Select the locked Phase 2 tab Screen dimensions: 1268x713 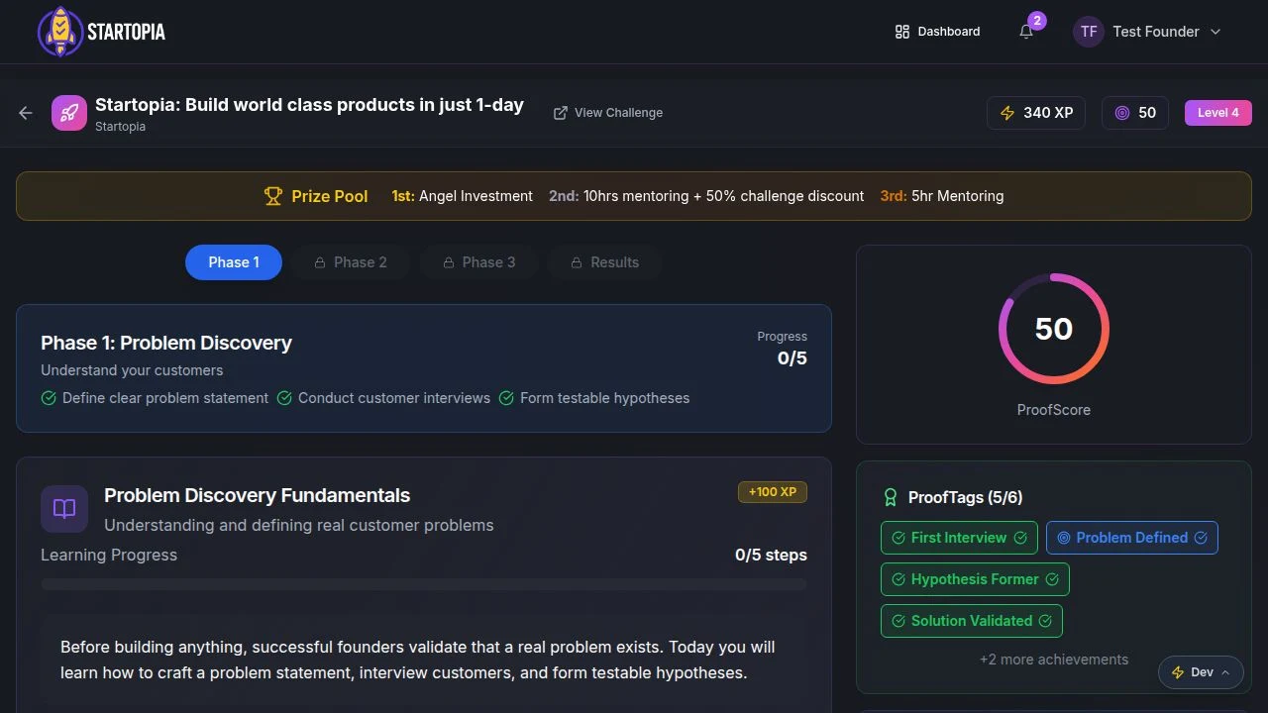tap(351, 262)
